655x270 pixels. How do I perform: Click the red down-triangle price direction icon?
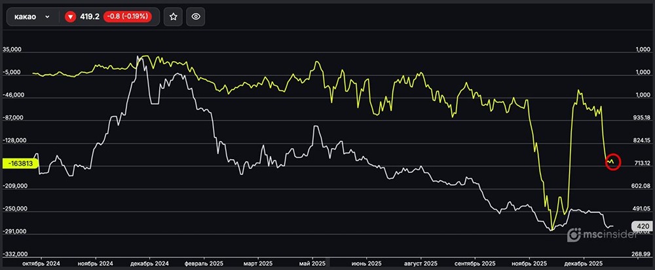point(70,17)
